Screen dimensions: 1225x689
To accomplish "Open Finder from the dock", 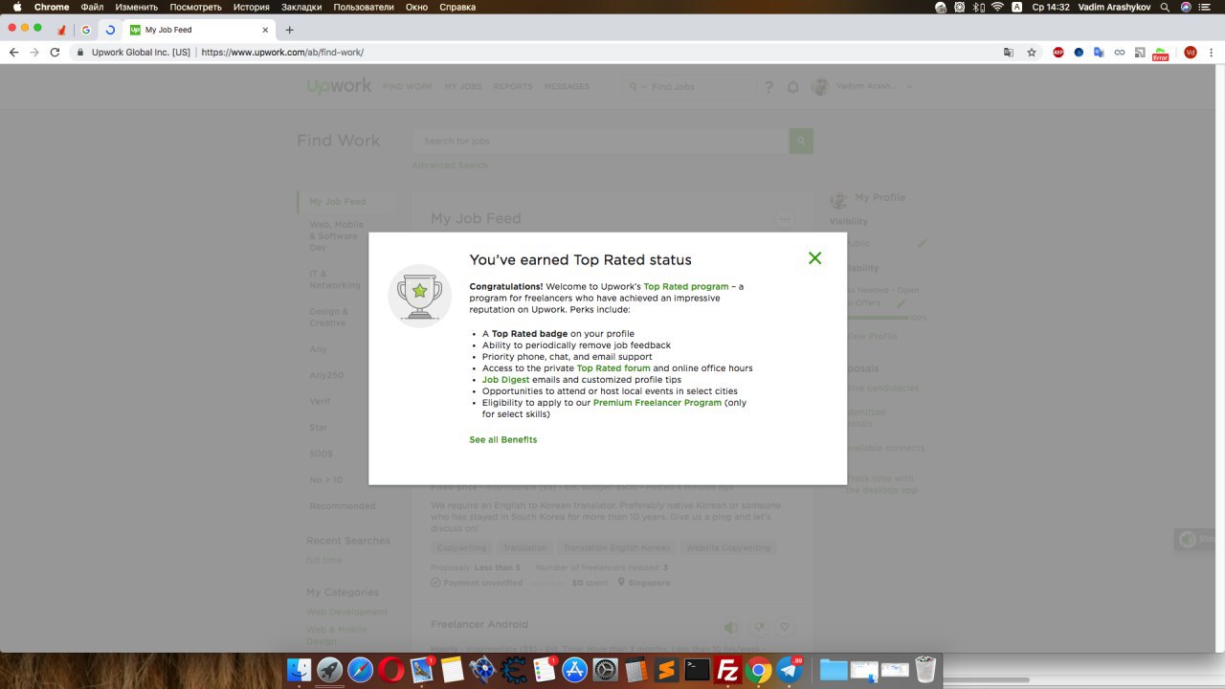I will pos(300,670).
